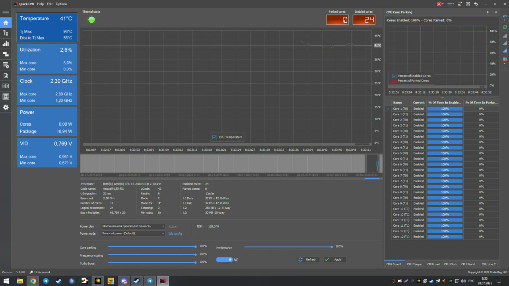This screenshot has width=509, height=286.
Task: Click the key icon beside Unlicensed
Action: 31,272
